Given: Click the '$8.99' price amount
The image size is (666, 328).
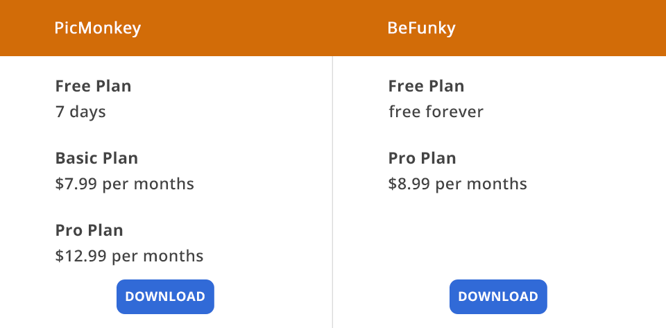Looking at the screenshot, I should [x=409, y=184].
